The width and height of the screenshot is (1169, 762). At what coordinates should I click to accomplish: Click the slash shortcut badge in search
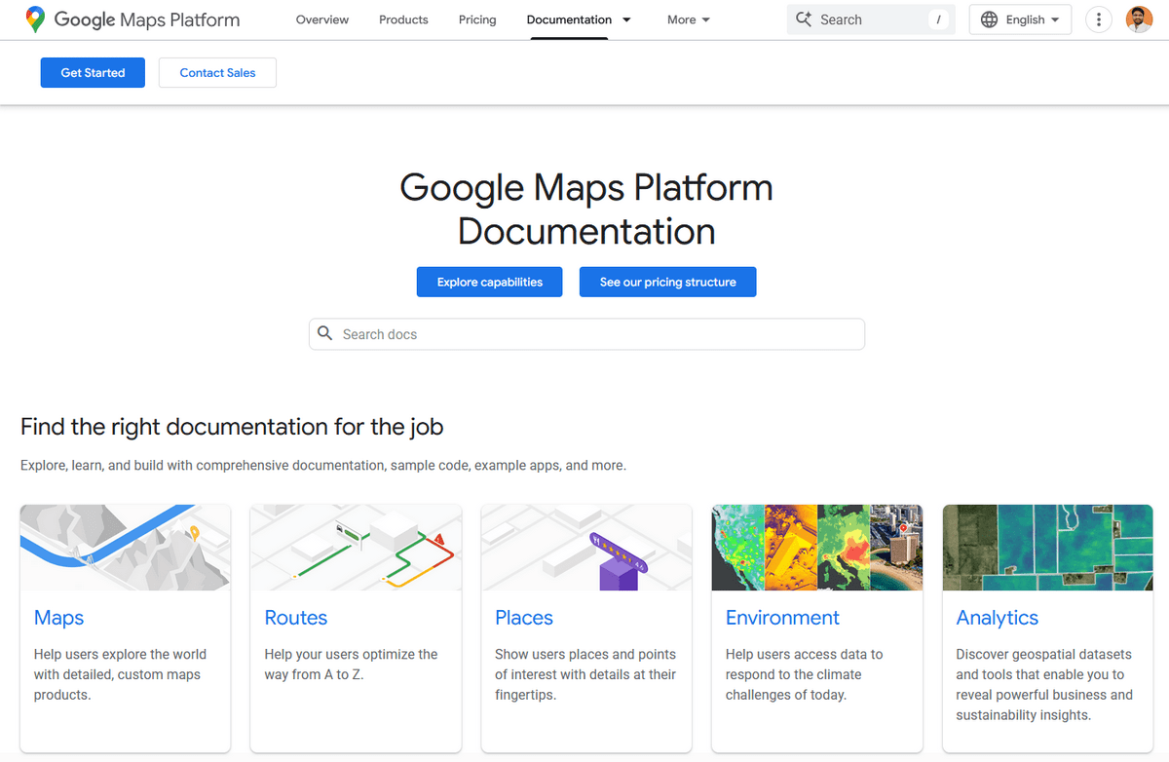(x=938, y=19)
